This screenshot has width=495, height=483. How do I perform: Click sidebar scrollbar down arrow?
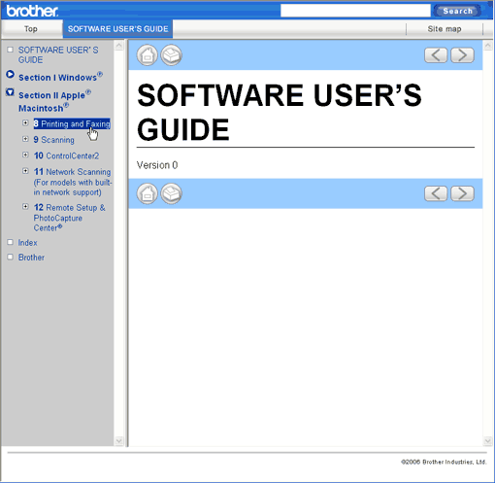(x=119, y=440)
